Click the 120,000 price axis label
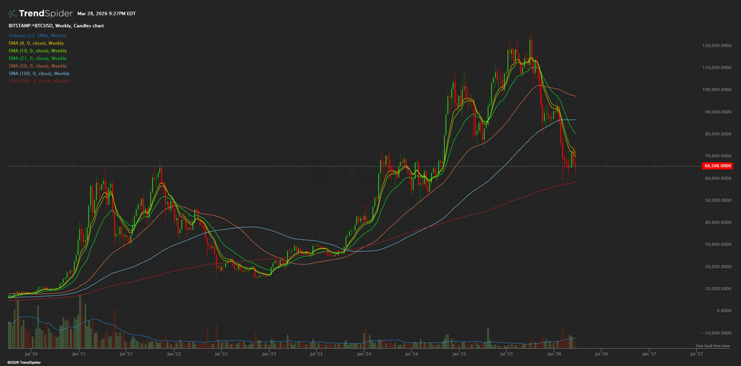The height and width of the screenshot is (366, 741). (717, 46)
